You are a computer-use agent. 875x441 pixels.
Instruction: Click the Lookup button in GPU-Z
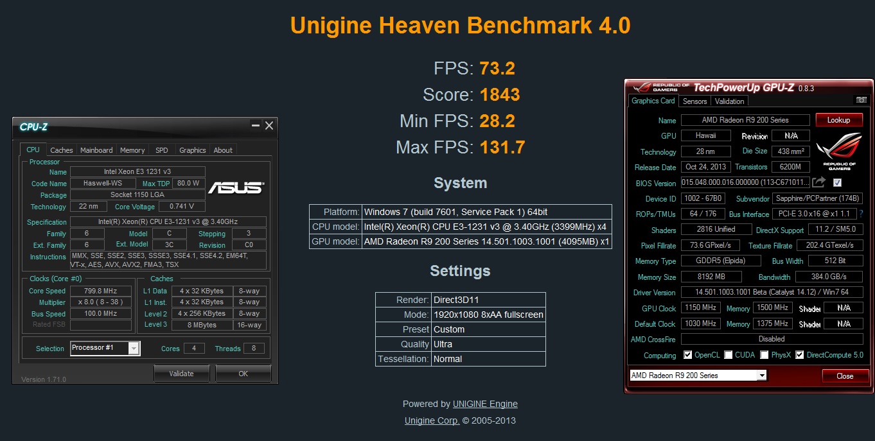pyautogui.click(x=838, y=120)
